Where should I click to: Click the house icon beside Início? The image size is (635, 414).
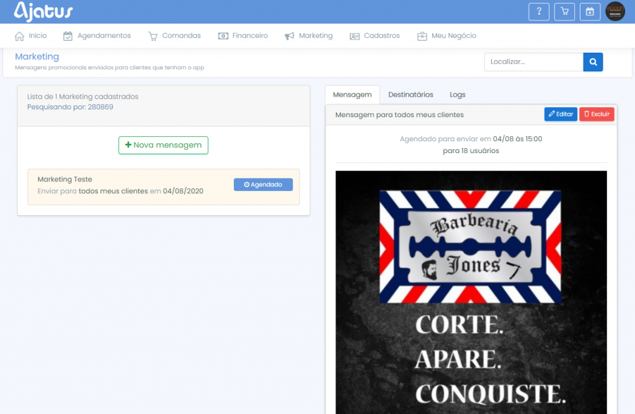(19, 36)
